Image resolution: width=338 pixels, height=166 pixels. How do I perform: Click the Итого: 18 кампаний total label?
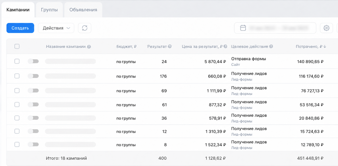[x=66, y=158]
